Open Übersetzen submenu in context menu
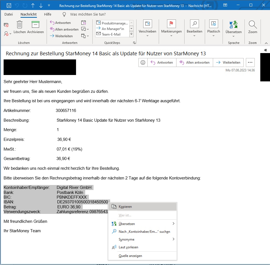This screenshot has height=265, width=270. 142,224
